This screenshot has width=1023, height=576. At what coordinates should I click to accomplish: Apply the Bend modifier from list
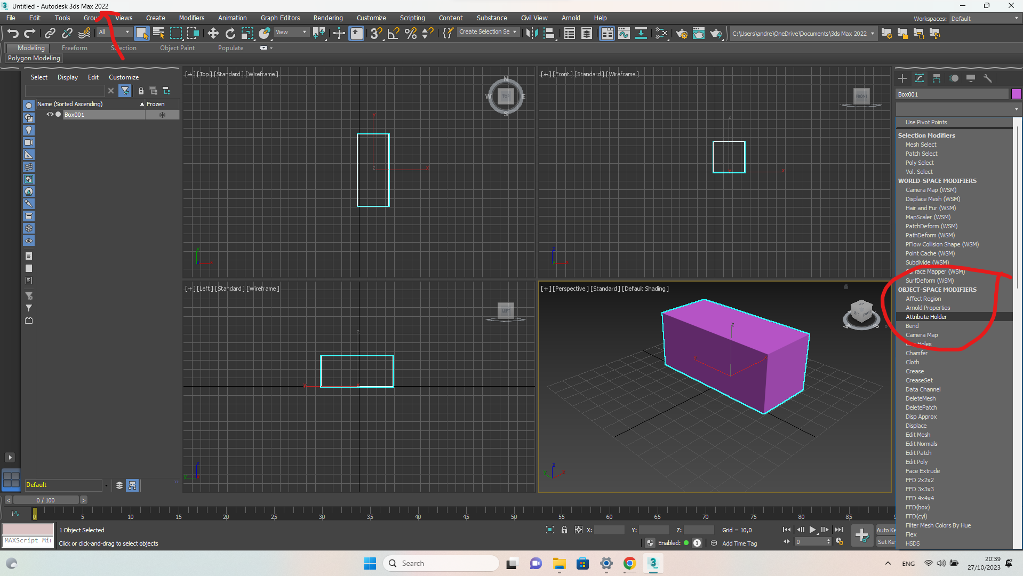coord(912,326)
